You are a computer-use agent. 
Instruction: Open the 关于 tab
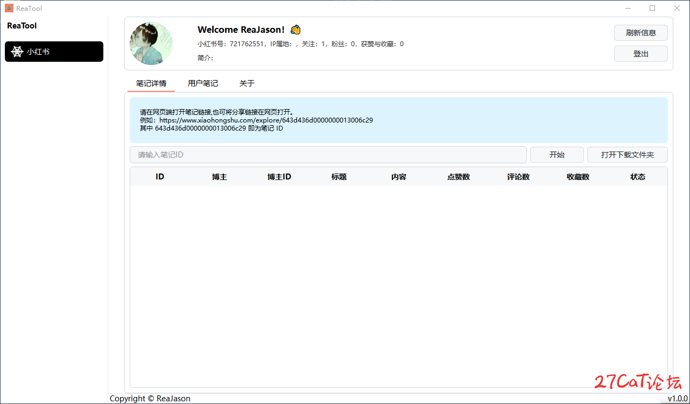point(247,83)
